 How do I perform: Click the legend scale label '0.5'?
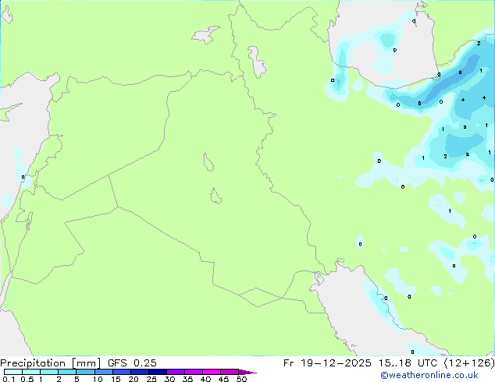pos(27,379)
